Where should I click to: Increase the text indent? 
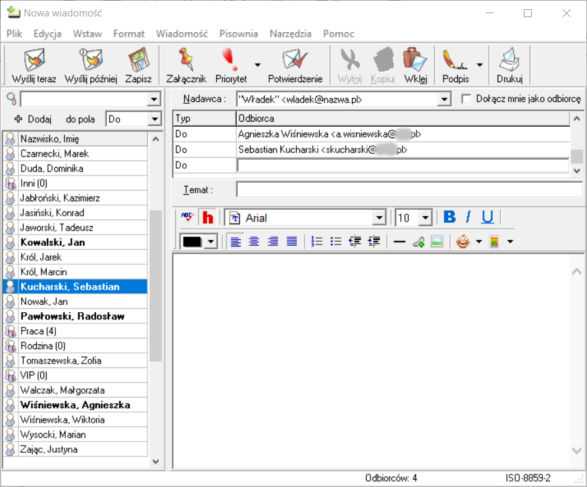pyautogui.click(x=374, y=241)
